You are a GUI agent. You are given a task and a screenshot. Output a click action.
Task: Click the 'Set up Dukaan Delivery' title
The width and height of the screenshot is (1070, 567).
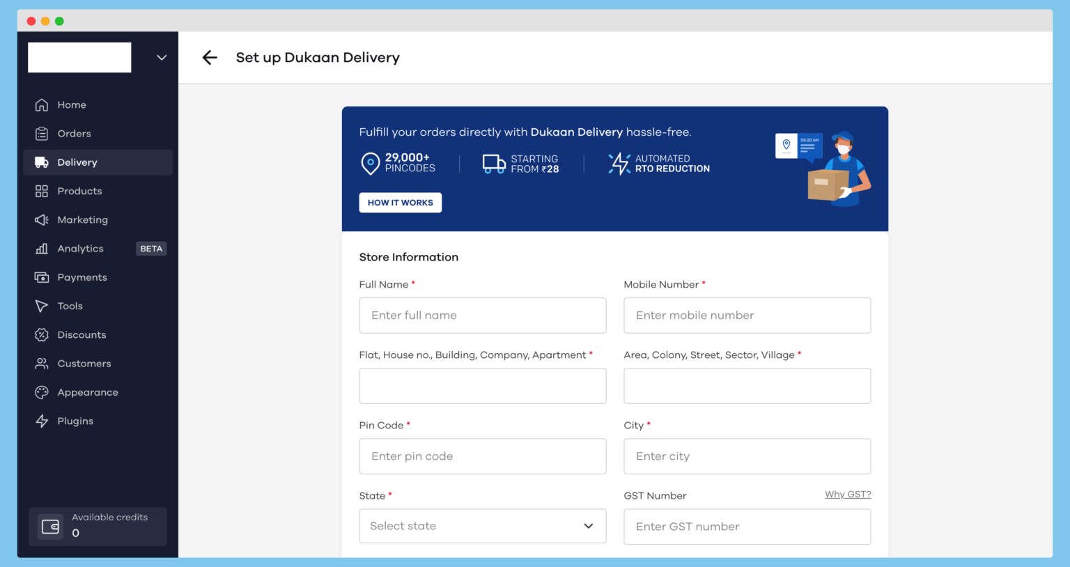pyautogui.click(x=318, y=58)
